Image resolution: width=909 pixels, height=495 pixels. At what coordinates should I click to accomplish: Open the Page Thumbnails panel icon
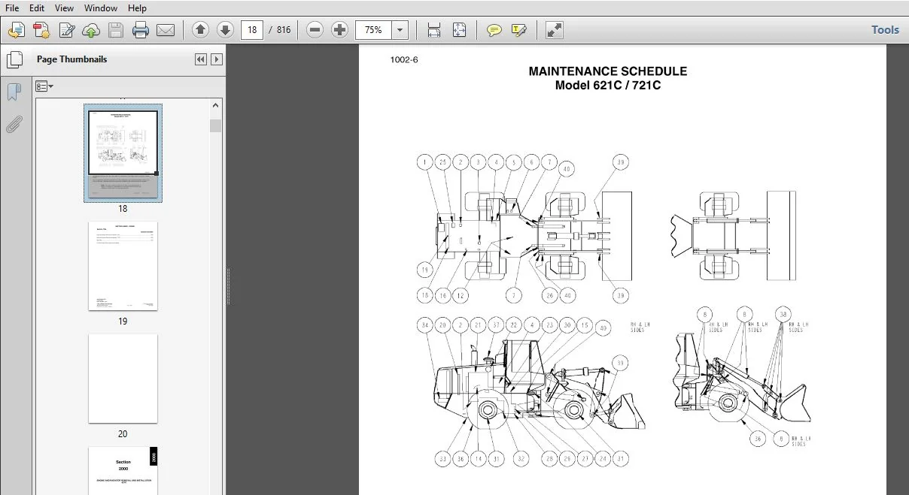point(14,59)
